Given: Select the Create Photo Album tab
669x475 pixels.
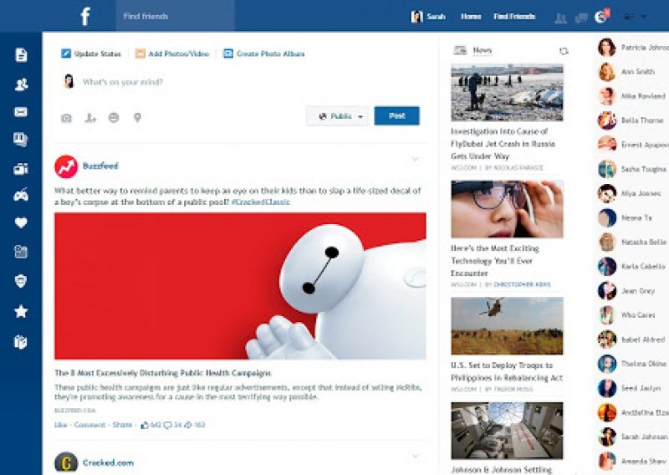Looking at the screenshot, I should pyautogui.click(x=264, y=54).
